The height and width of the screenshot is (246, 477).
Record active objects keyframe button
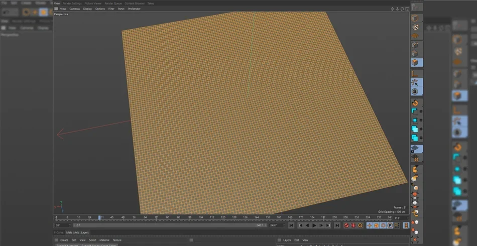coord(346,225)
